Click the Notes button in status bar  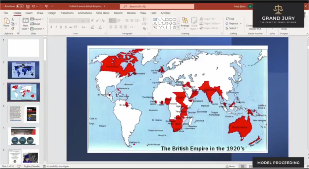pos(230,166)
